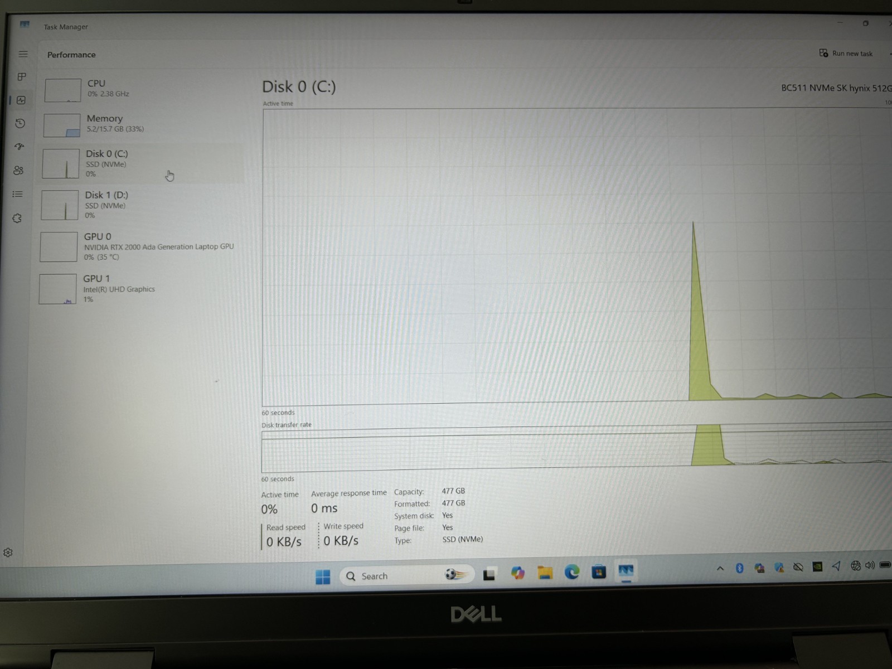Open Microsoft Edge from the taskbar
The width and height of the screenshot is (892, 669).
pos(572,571)
